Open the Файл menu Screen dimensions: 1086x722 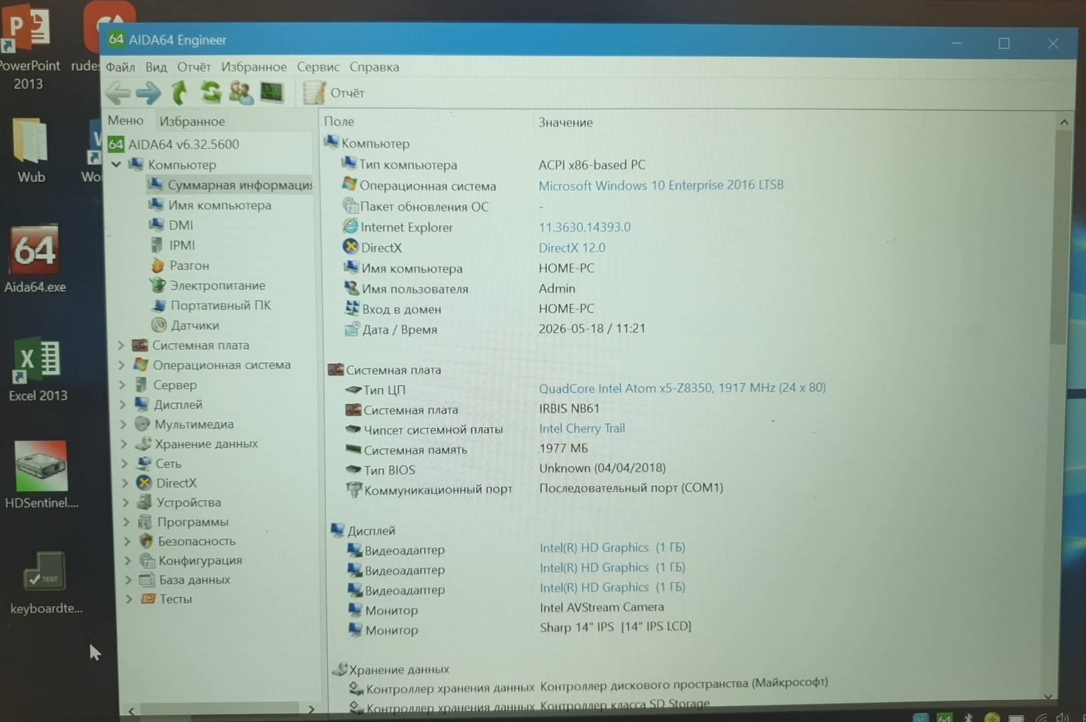(x=120, y=67)
